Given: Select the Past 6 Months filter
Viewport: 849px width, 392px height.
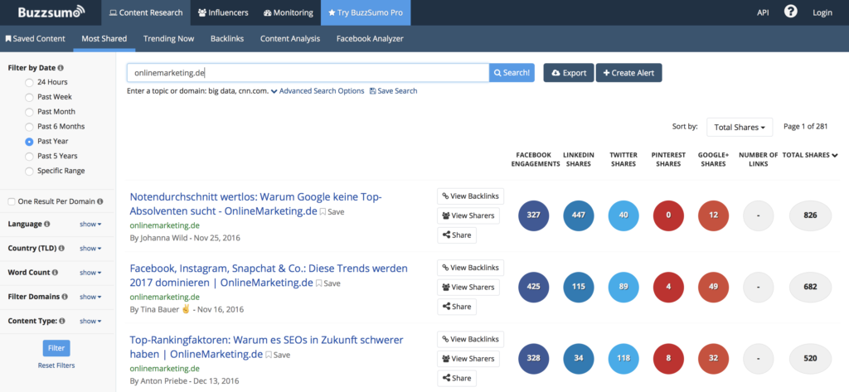Looking at the screenshot, I should tap(29, 127).
